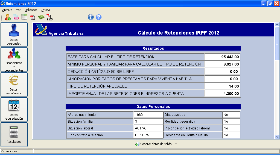This screenshot has height=155, width=280.
Task: Click the blue information icon
Action: coord(91,17)
